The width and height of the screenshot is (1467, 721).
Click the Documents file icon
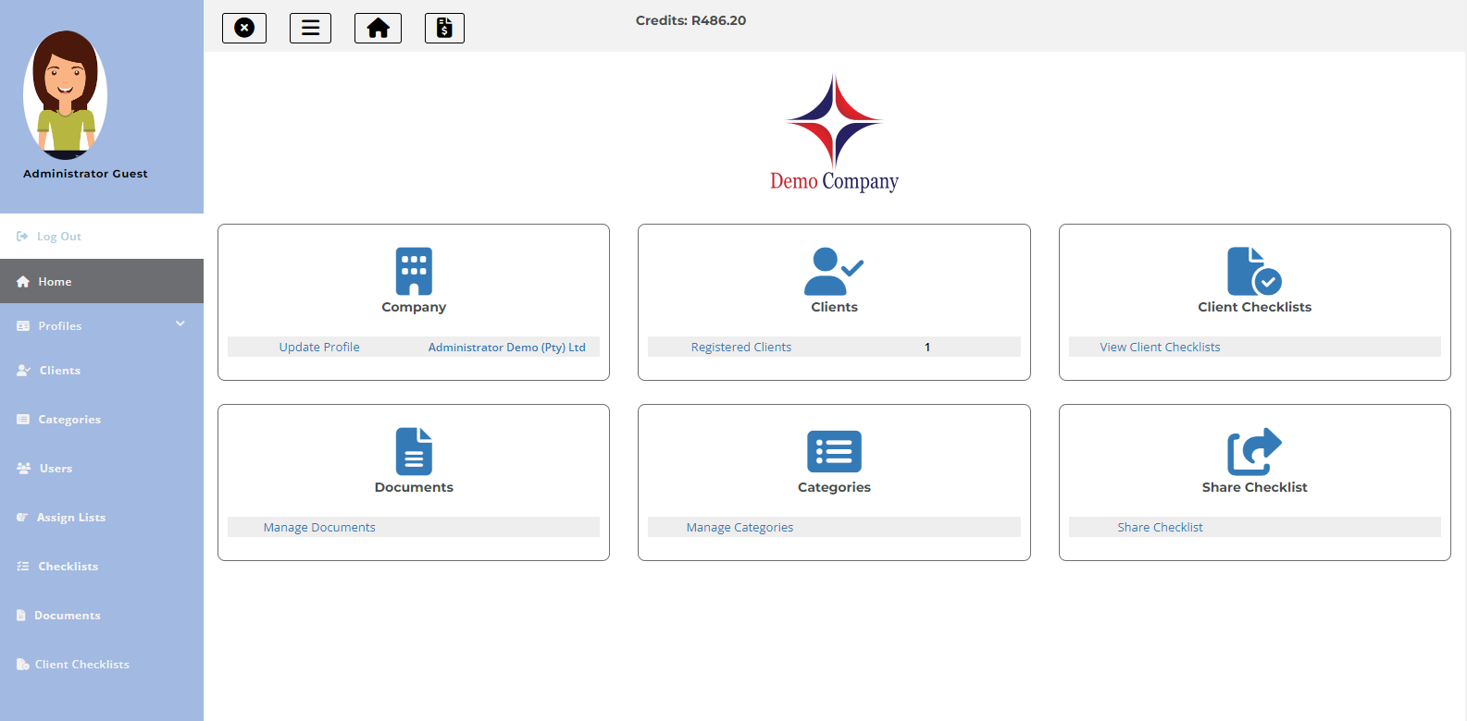point(414,451)
